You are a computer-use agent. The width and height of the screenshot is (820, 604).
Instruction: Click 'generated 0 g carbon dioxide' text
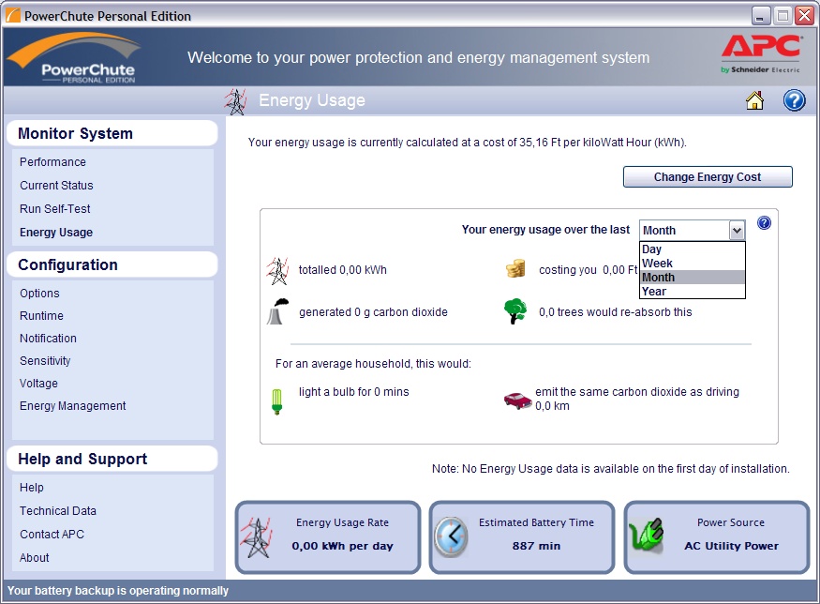[373, 312]
